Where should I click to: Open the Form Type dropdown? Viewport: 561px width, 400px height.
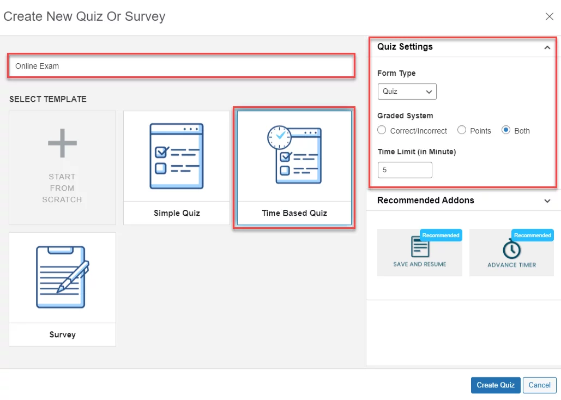pyautogui.click(x=407, y=92)
